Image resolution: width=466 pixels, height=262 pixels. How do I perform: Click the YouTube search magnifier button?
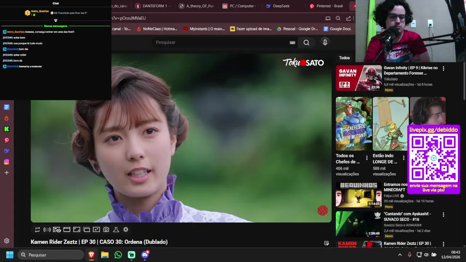[306, 43]
